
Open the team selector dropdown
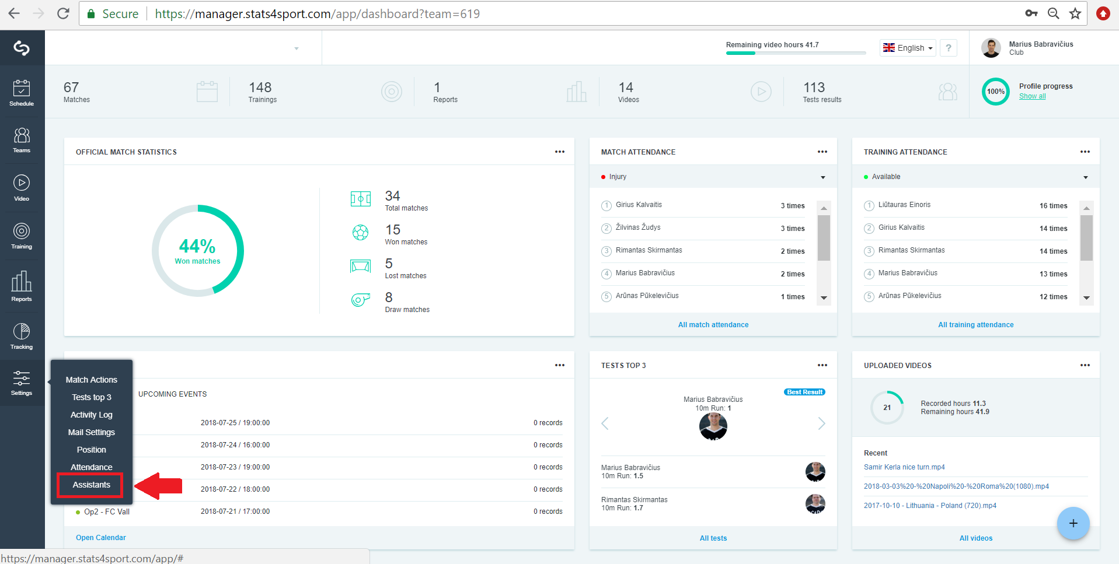pyautogui.click(x=297, y=48)
